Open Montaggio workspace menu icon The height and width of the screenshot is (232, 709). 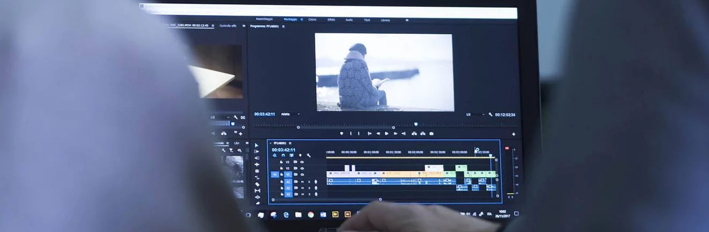pos(302,19)
